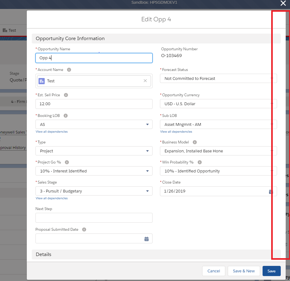This screenshot has width=290, height=281.
Task: Click the Cancel button
Action: (214, 271)
